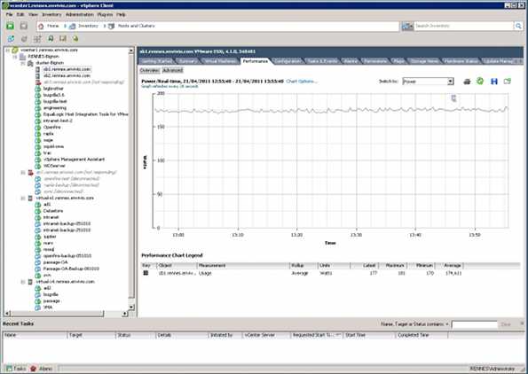The height and width of the screenshot is (374, 528).
Task: Switch to the Configuration tab
Action: point(288,61)
